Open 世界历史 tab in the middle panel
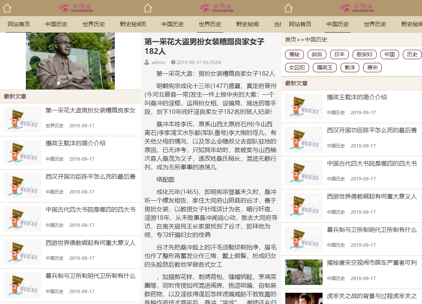The height and width of the screenshot is (304, 422). pyautogui.click(x=210, y=24)
